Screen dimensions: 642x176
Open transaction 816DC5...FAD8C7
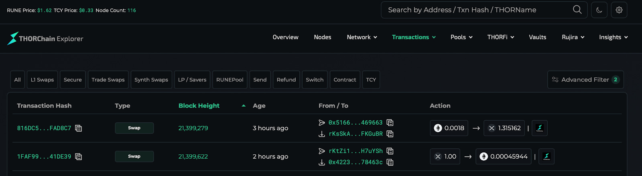coord(44,128)
